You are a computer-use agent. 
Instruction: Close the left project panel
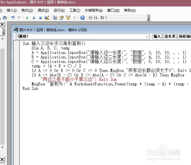click(2, 24)
